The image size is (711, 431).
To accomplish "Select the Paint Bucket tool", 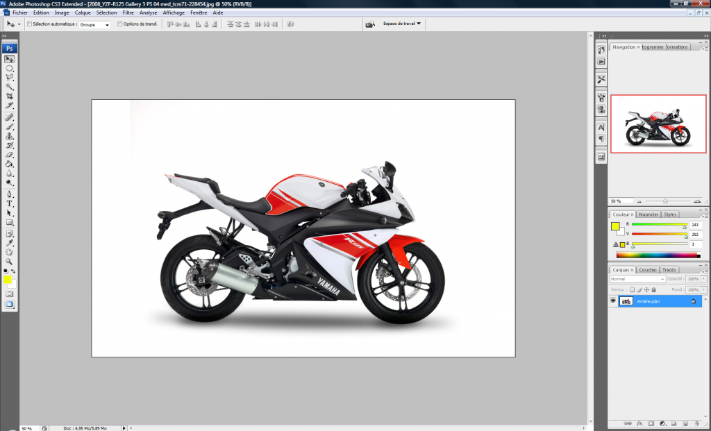I will (9, 164).
